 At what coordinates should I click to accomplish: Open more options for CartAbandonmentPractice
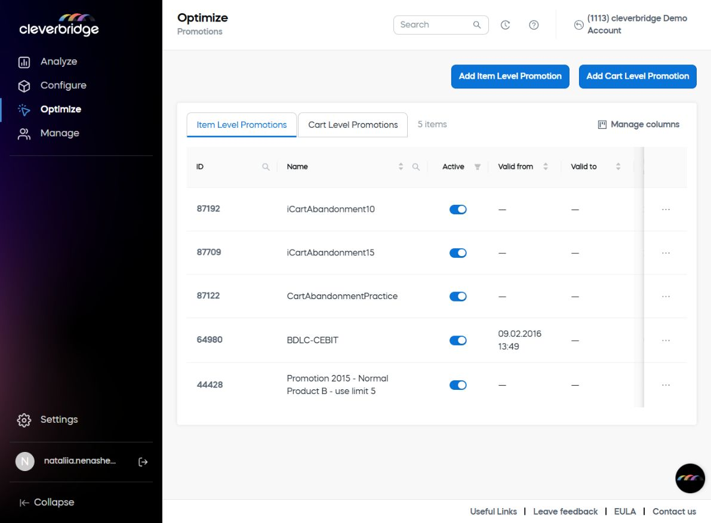coord(666,297)
